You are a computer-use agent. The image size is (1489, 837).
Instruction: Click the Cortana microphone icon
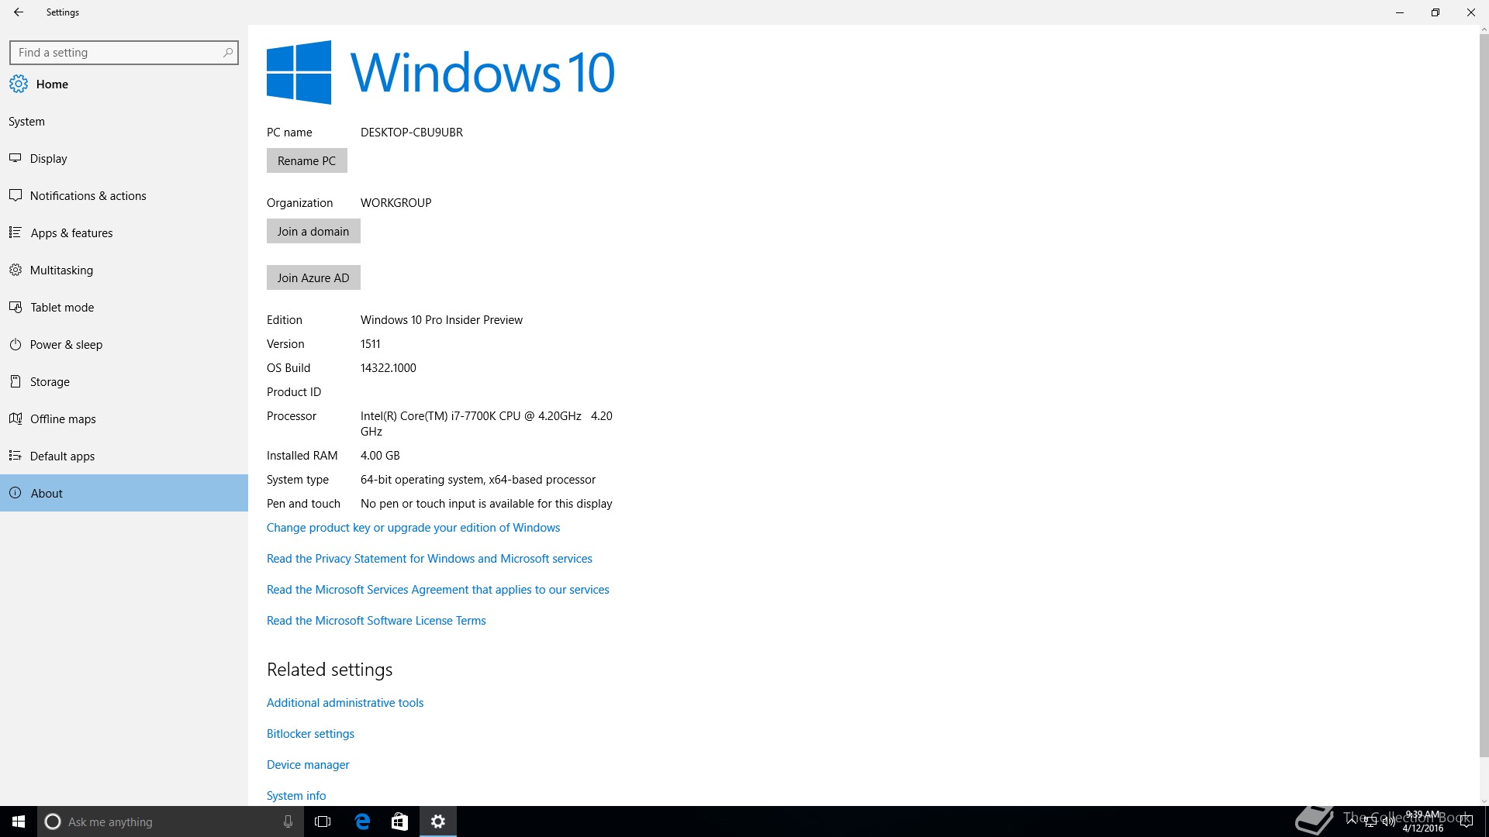pos(288,821)
